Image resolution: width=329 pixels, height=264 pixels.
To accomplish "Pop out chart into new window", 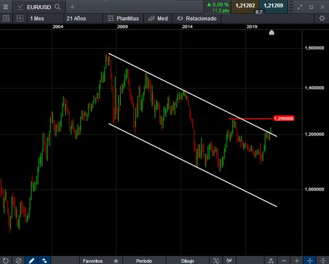I will pos(311,7).
